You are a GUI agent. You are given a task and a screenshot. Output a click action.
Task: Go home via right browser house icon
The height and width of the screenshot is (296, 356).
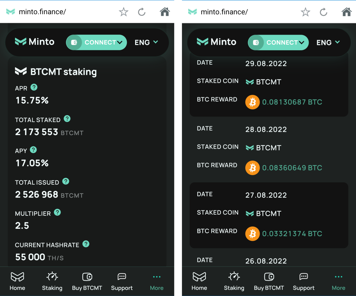[347, 12]
